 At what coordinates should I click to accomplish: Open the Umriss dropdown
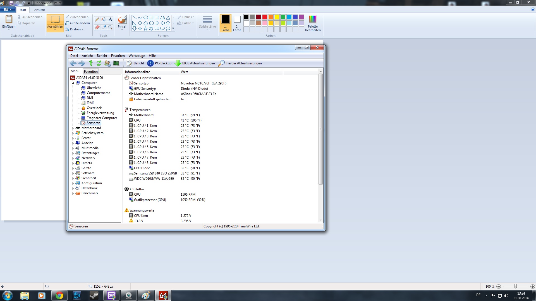[x=186, y=17]
